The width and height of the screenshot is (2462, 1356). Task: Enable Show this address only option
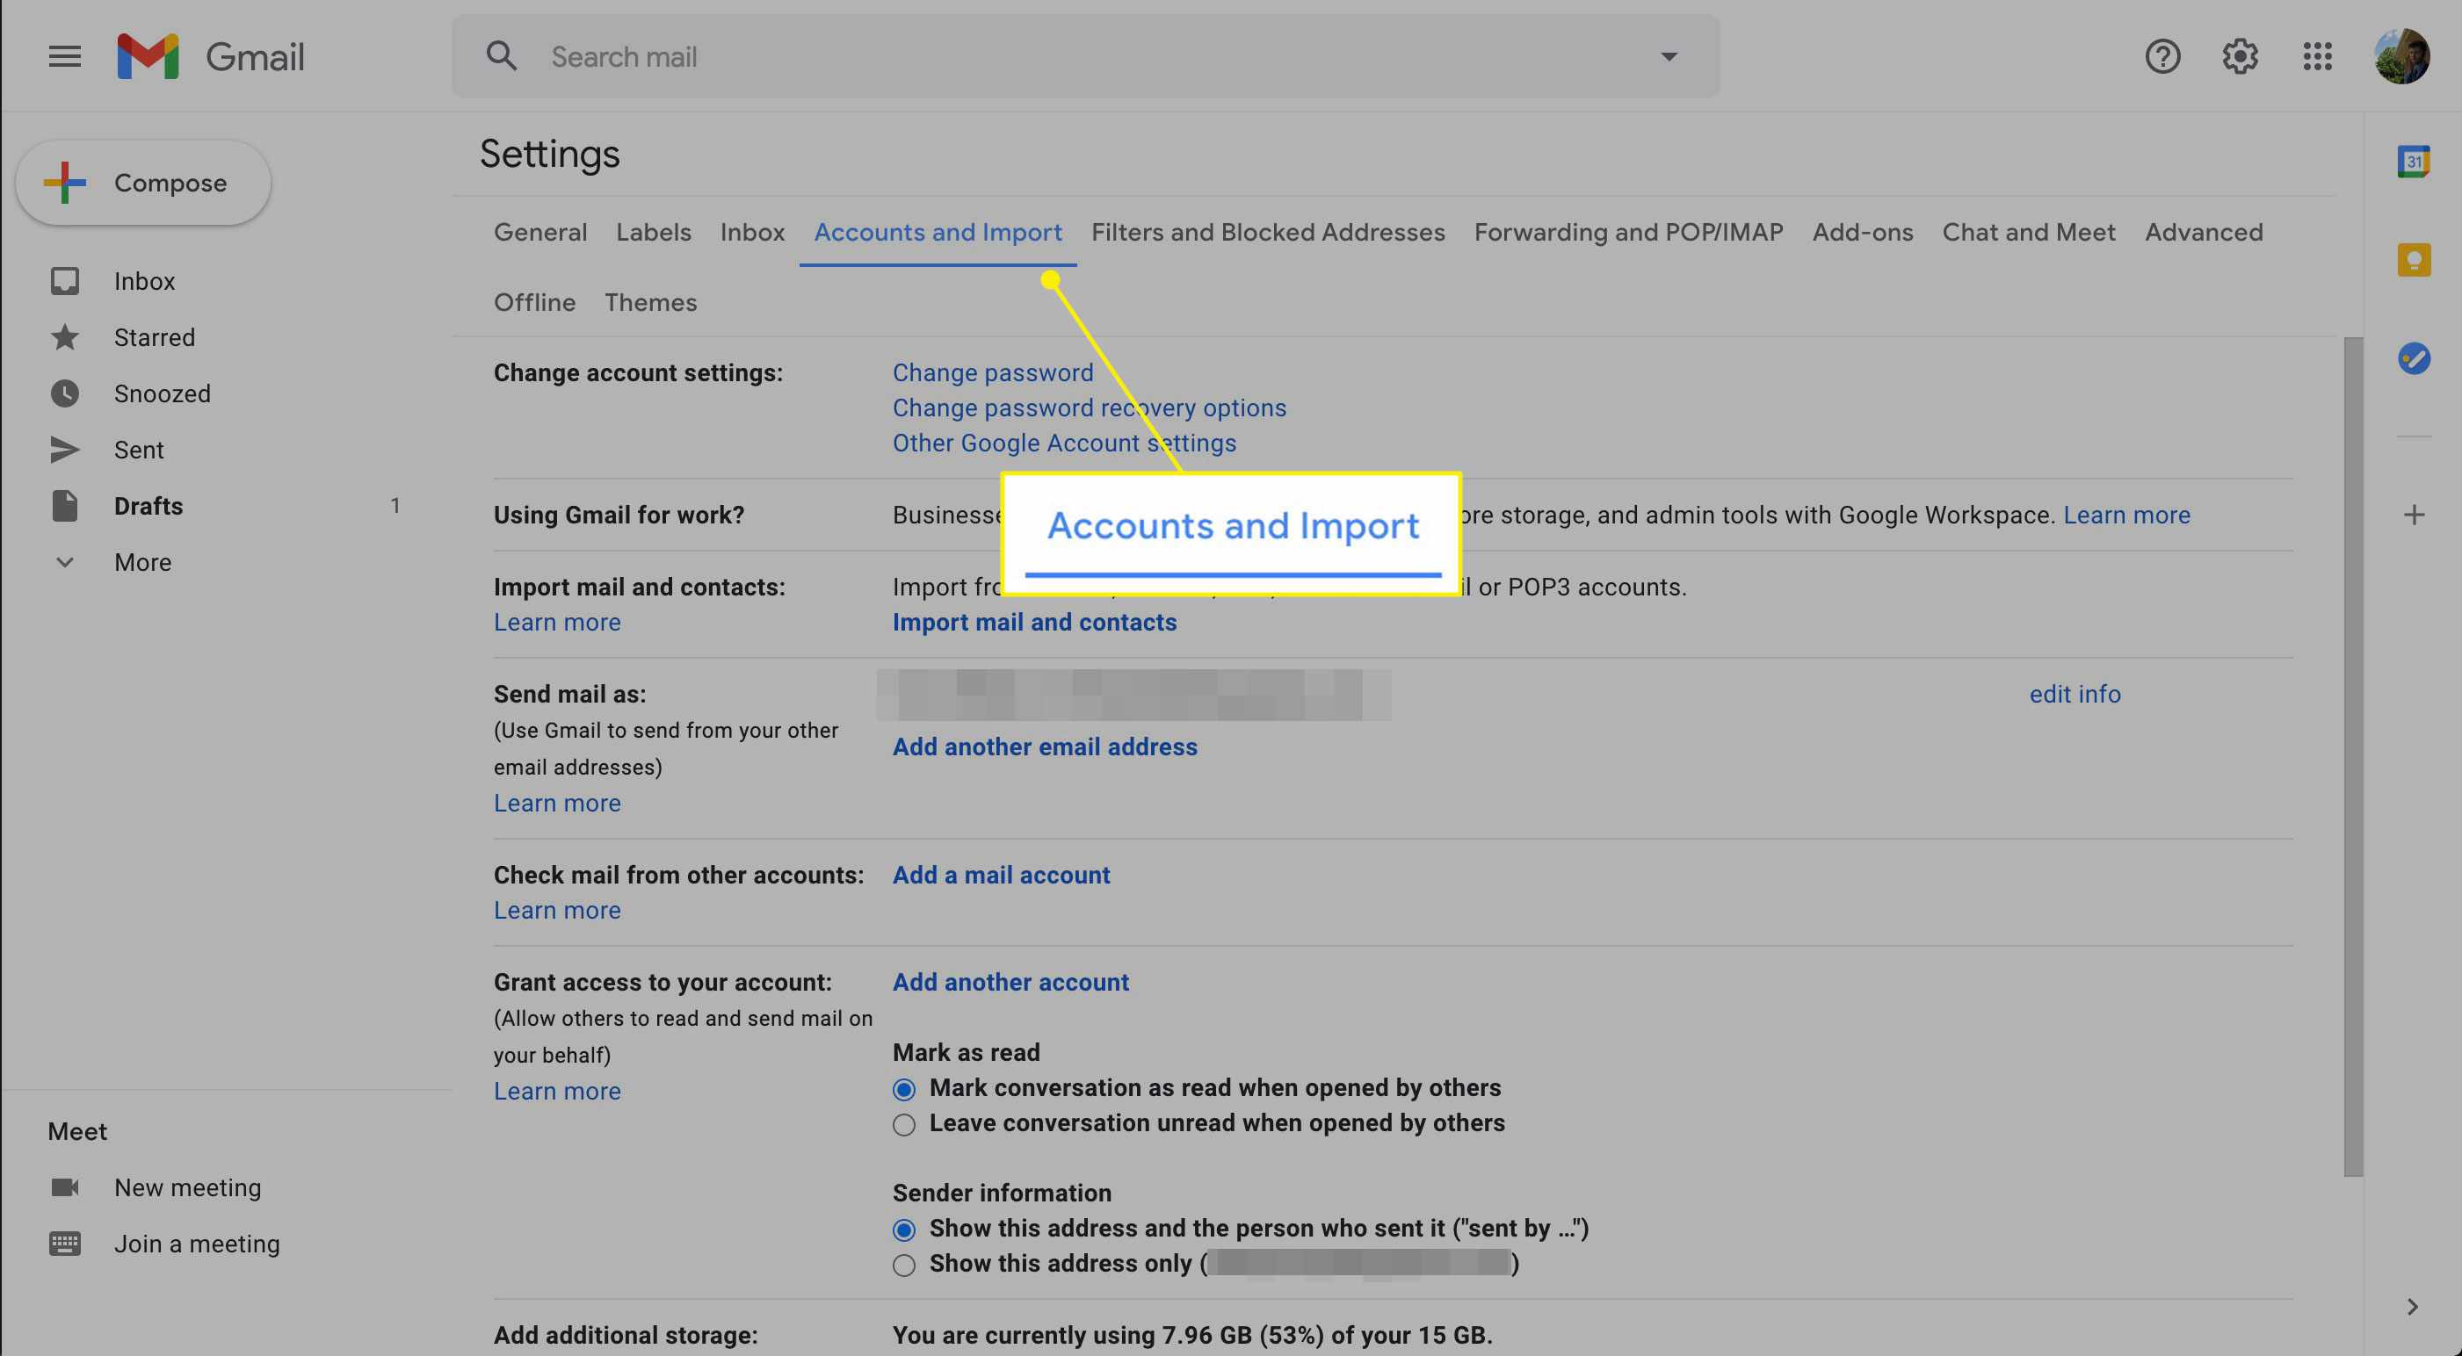[x=902, y=1263]
